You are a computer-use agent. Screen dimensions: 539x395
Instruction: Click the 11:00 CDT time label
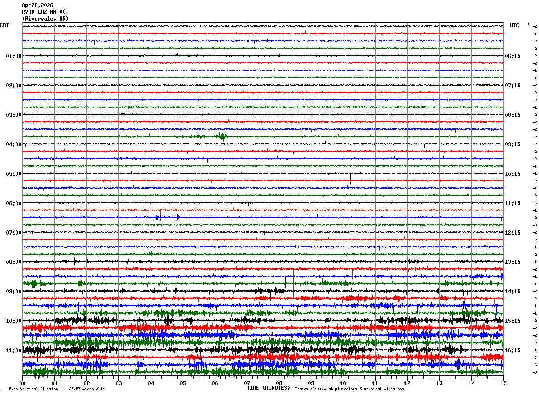tap(13, 350)
